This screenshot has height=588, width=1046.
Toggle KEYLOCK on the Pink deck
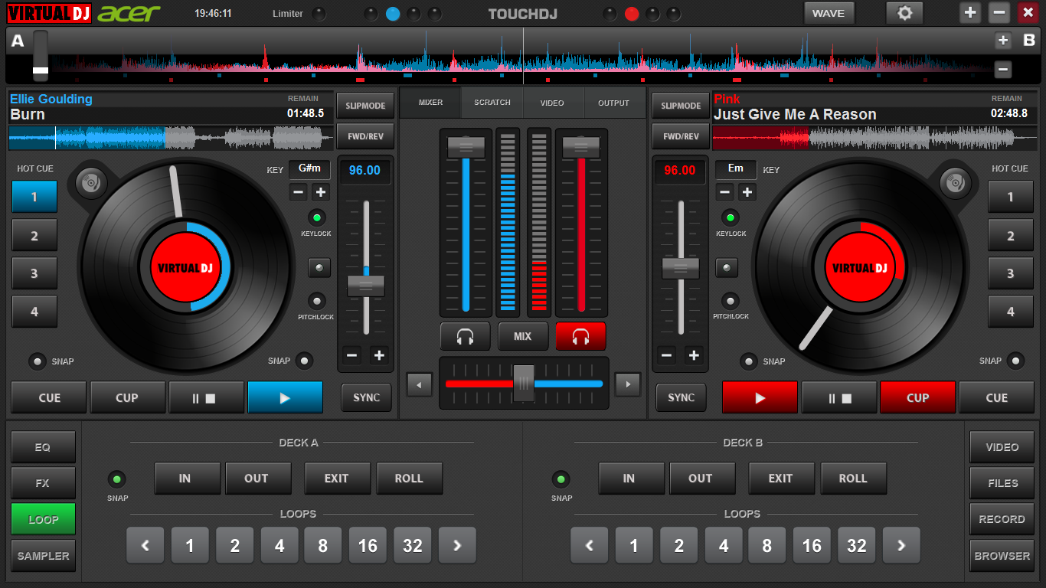click(731, 217)
